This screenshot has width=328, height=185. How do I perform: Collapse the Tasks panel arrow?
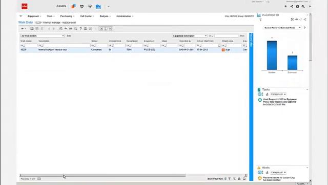(307, 89)
